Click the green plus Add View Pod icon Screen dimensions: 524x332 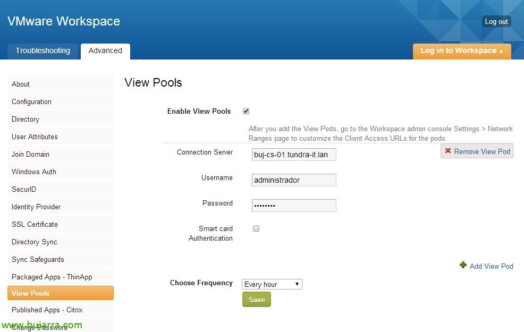pyautogui.click(x=463, y=265)
